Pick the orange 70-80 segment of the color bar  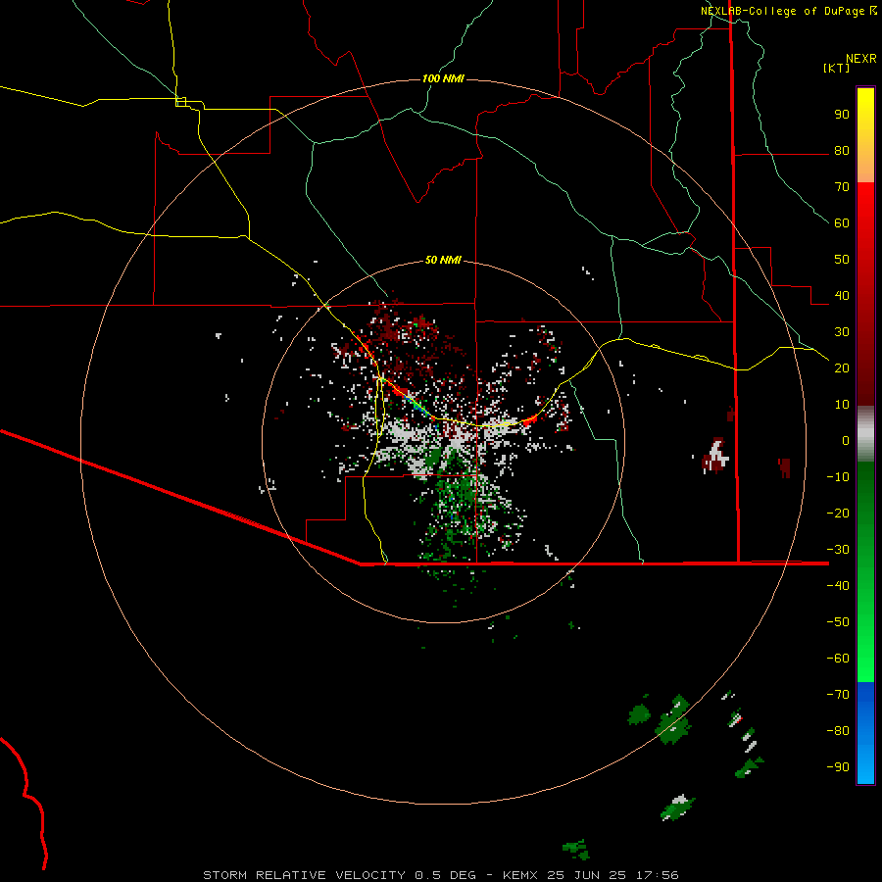[865, 167]
